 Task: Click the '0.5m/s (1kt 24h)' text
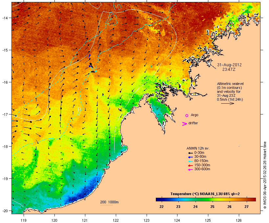point(230,99)
